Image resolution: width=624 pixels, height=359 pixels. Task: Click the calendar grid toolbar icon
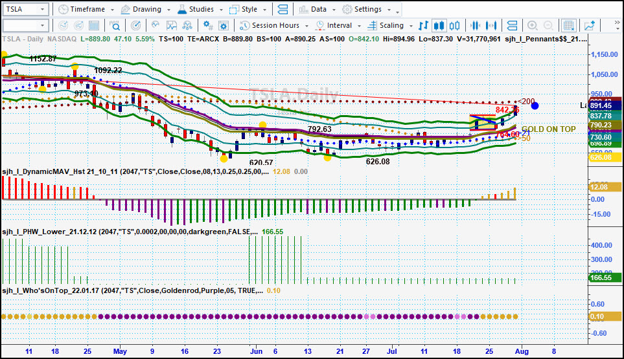pyautogui.click(x=94, y=26)
